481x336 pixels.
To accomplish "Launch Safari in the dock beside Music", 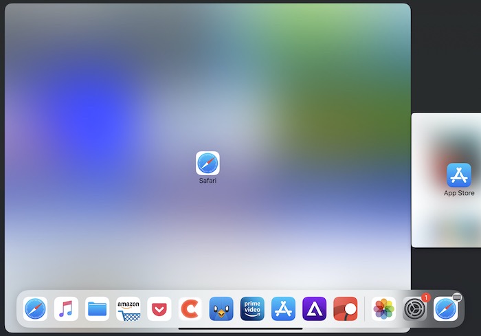I will (x=35, y=309).
